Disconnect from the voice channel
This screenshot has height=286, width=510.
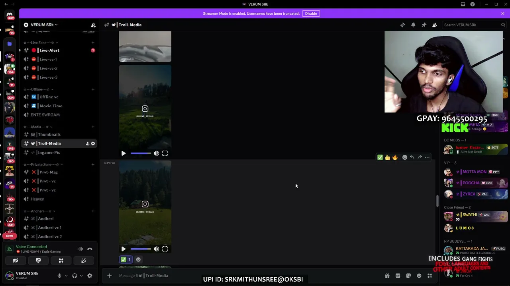coord(90,249)
